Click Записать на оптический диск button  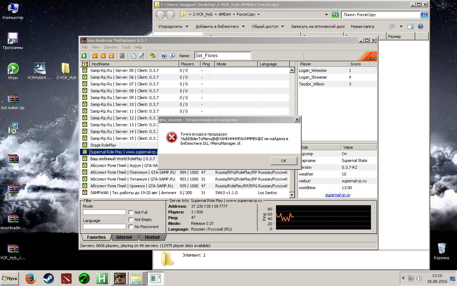tap(318, 26)
